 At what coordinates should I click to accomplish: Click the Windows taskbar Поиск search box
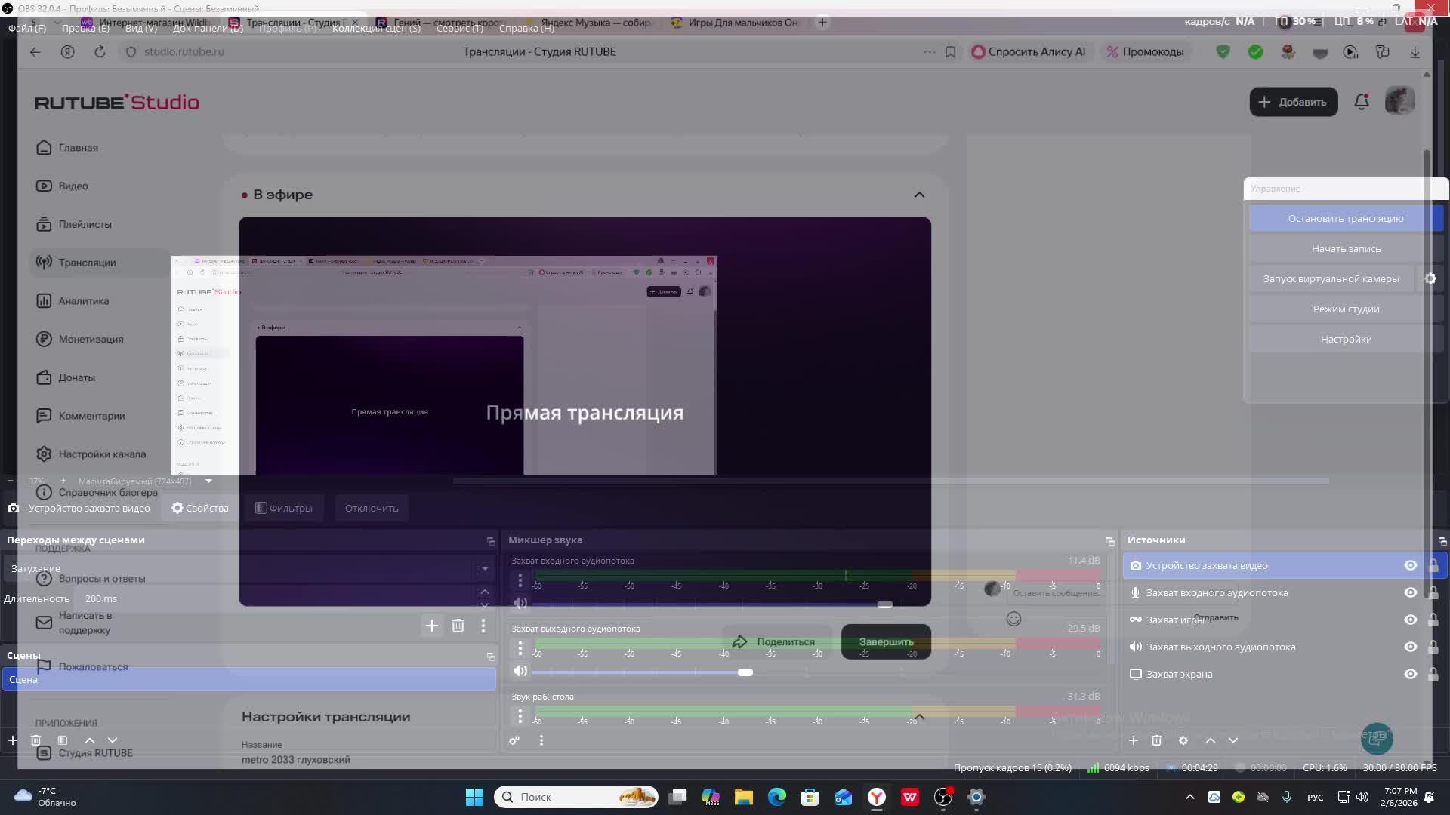(576, 797)
